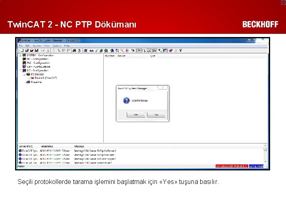Click the last icon in the toolbar

(x=181, y=51)
